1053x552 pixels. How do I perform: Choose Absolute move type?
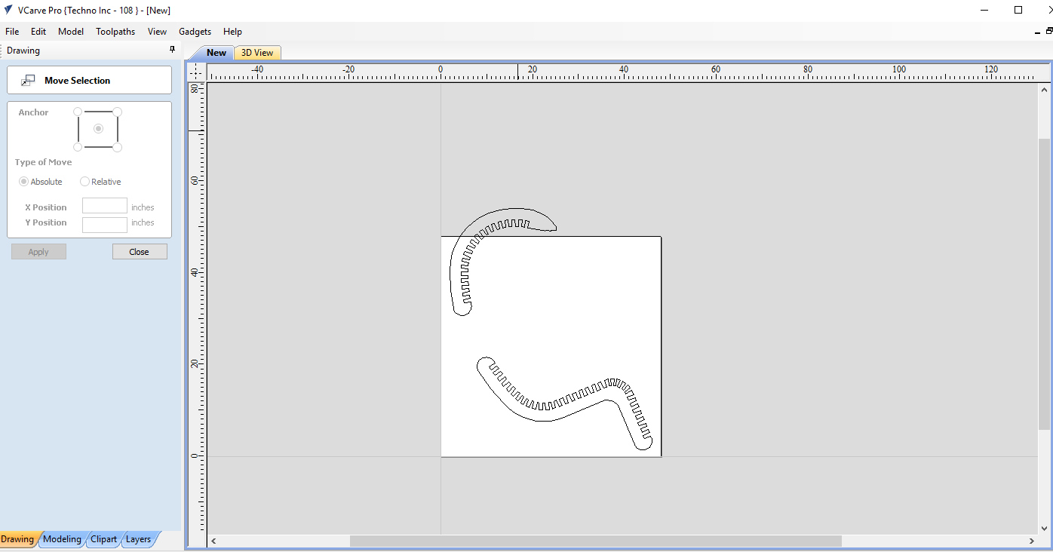41,182
